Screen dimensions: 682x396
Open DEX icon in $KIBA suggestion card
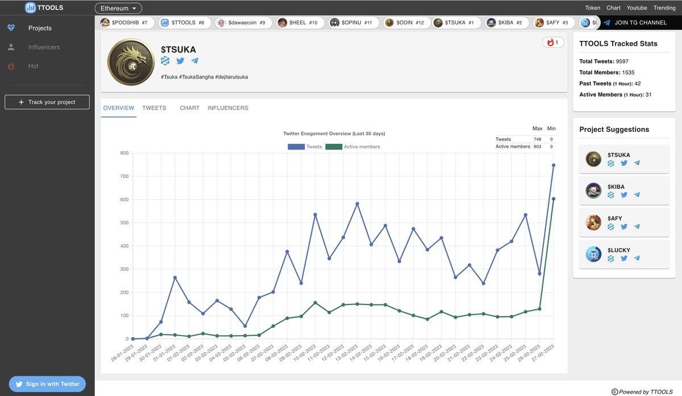[611, 195]
